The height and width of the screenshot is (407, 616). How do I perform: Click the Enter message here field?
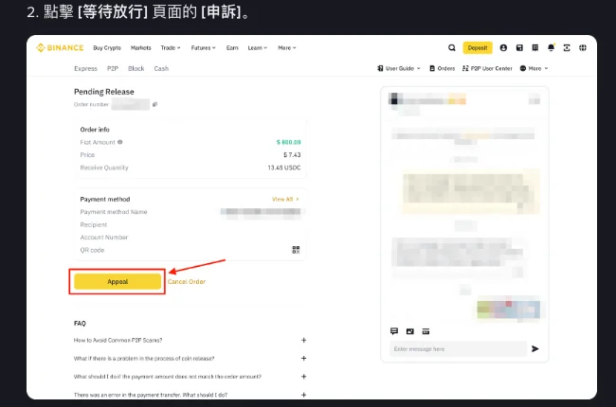[x=458, y=348]
